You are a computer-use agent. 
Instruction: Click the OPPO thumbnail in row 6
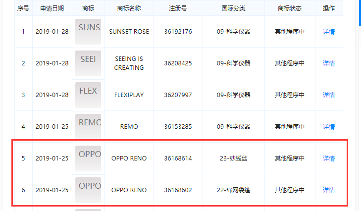[88, 190]
